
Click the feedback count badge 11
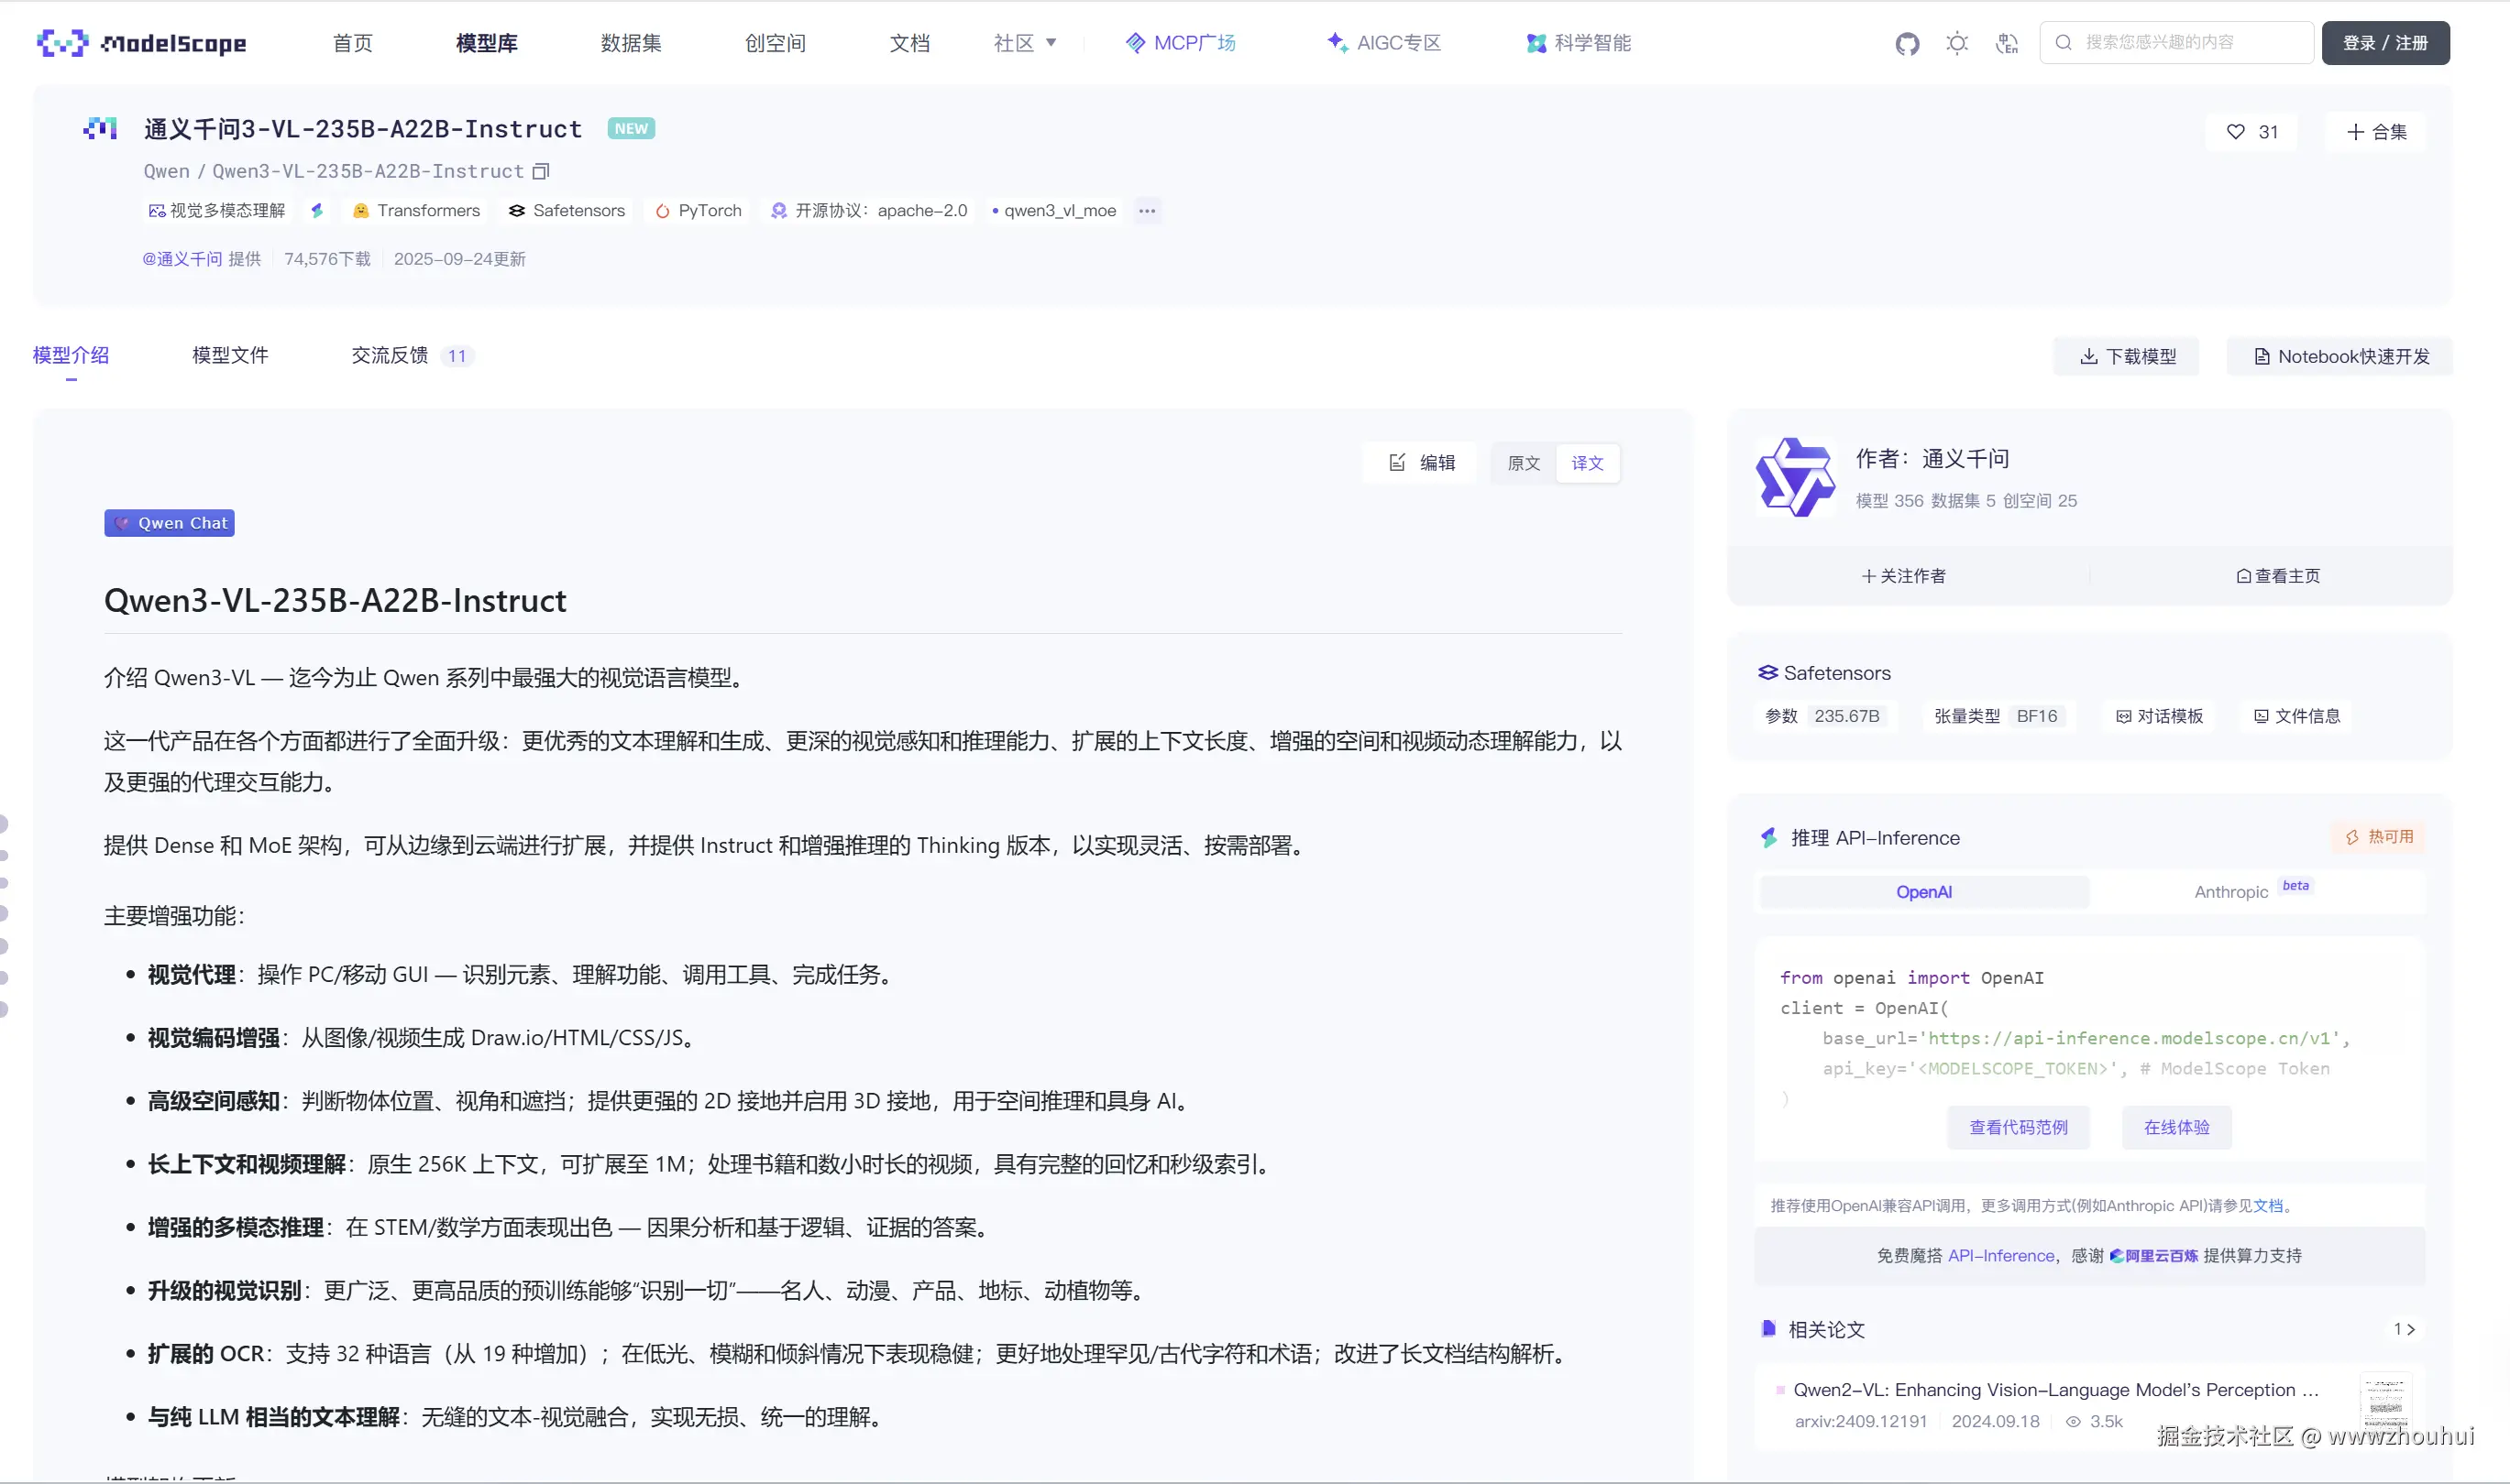457,356
